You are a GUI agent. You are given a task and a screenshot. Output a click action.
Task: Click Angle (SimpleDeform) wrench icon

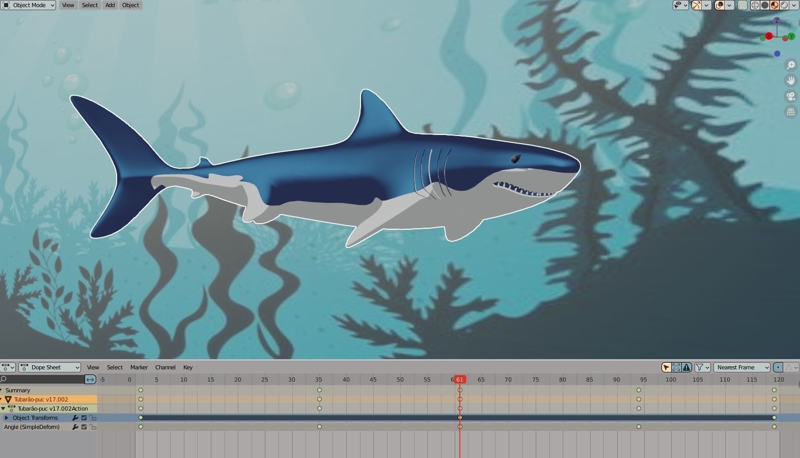pos(75,427)
